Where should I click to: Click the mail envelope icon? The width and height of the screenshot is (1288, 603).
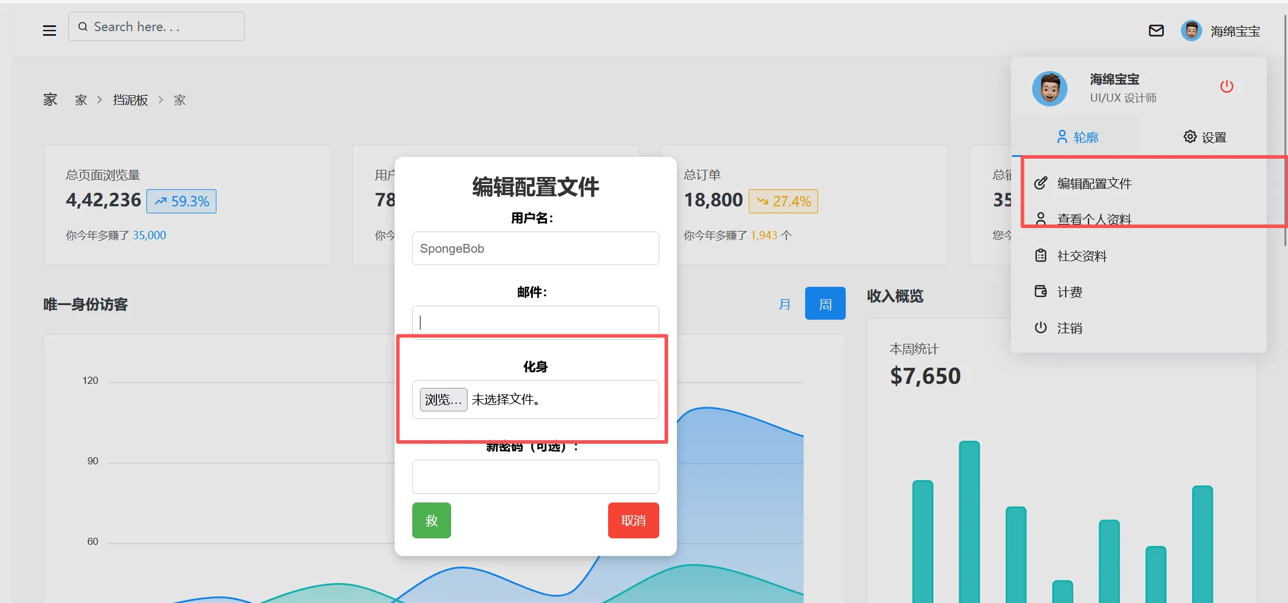pyautogui.click(x=1156, y=31)
